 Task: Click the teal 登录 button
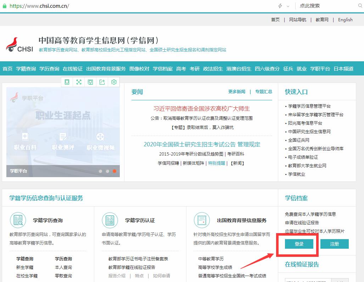(x=299, y=244)
